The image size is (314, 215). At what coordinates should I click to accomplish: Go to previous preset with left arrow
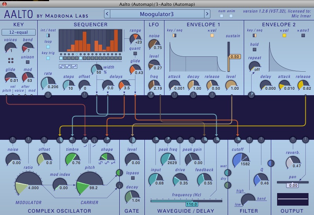pyautogui.click(x=107, y=14)
